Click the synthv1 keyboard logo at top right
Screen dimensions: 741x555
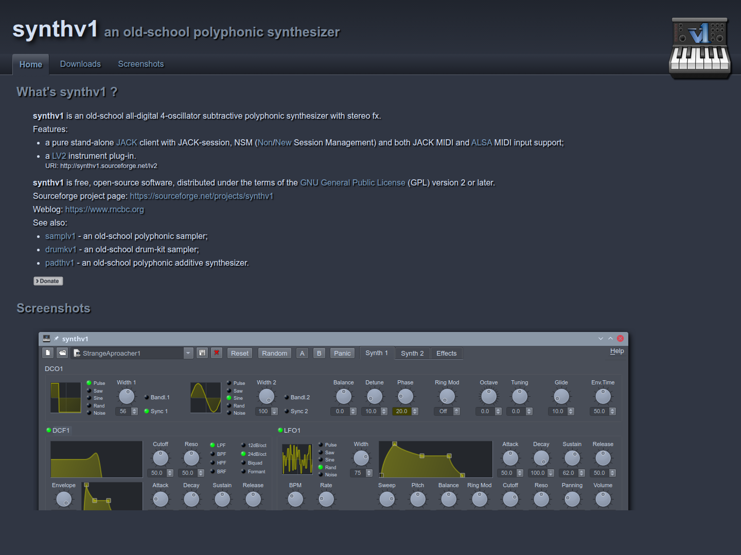pyautogui.click(x=700, y=47)
